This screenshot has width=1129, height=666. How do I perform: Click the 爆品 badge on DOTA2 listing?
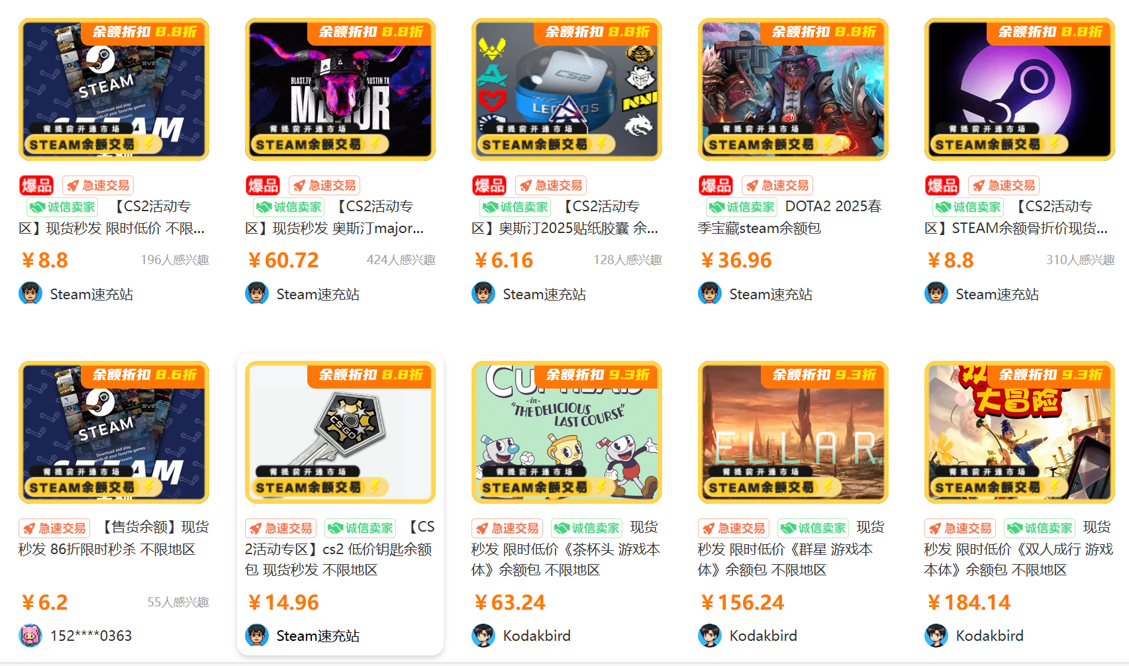(x=716, y=185)
